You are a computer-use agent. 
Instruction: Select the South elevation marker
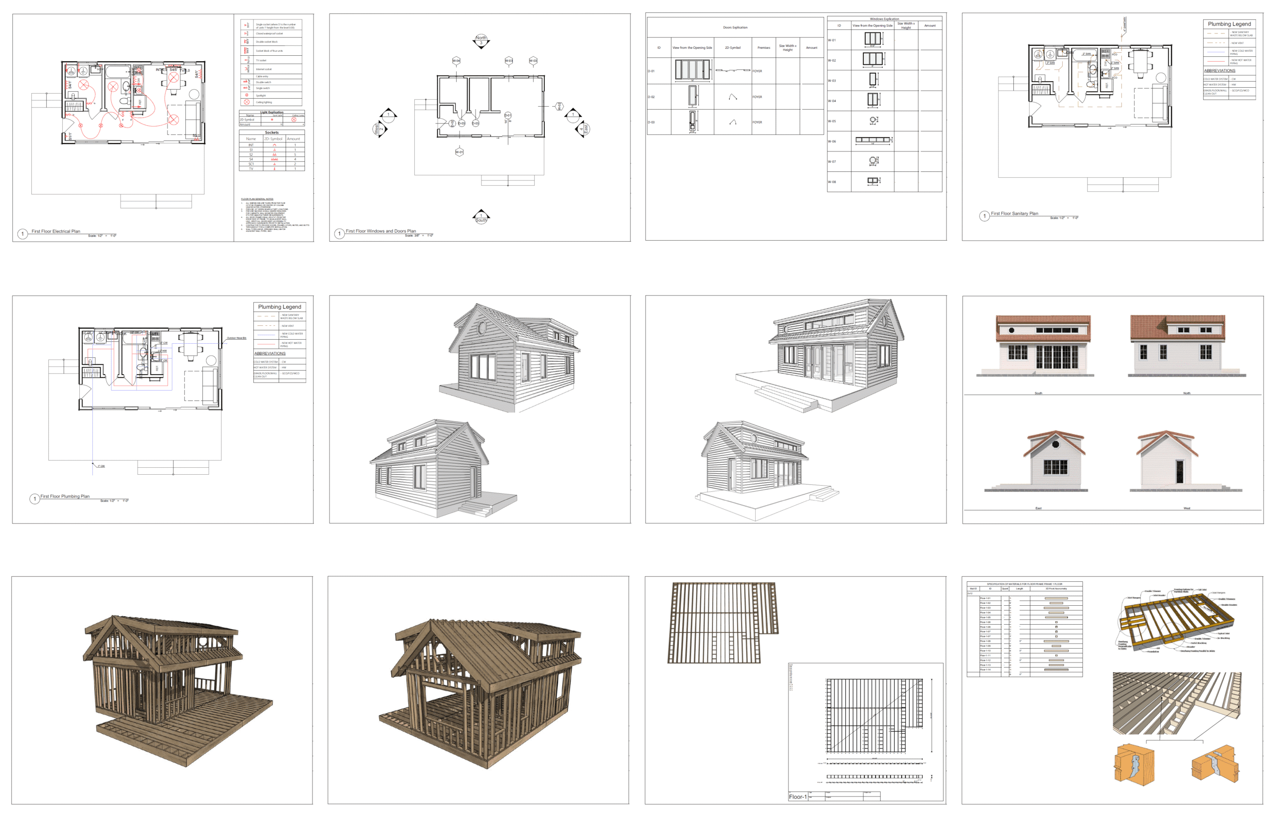481,217
